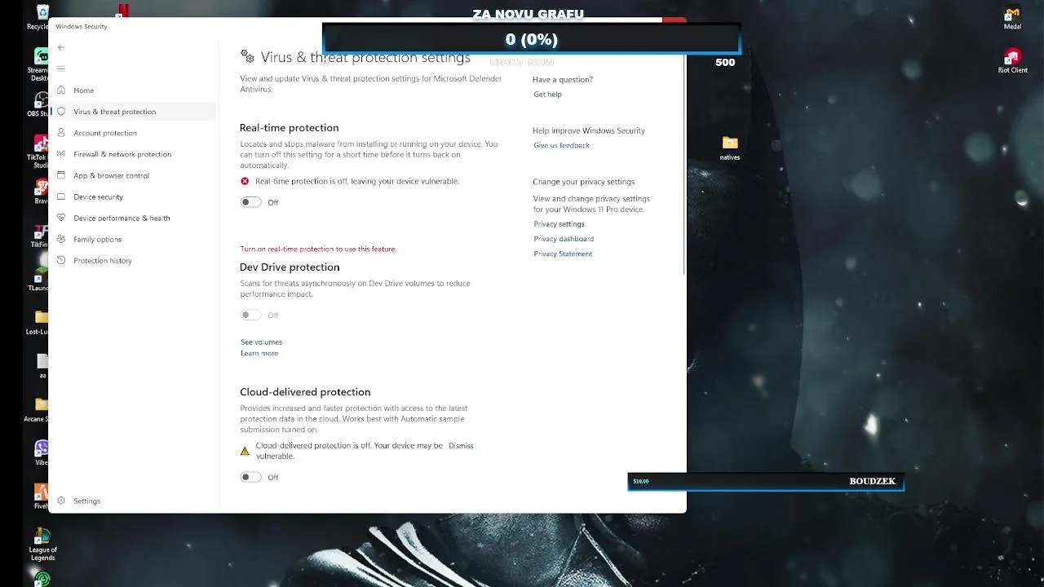Open Protection history section
The image size is (1044, 587).
[132, 260]
